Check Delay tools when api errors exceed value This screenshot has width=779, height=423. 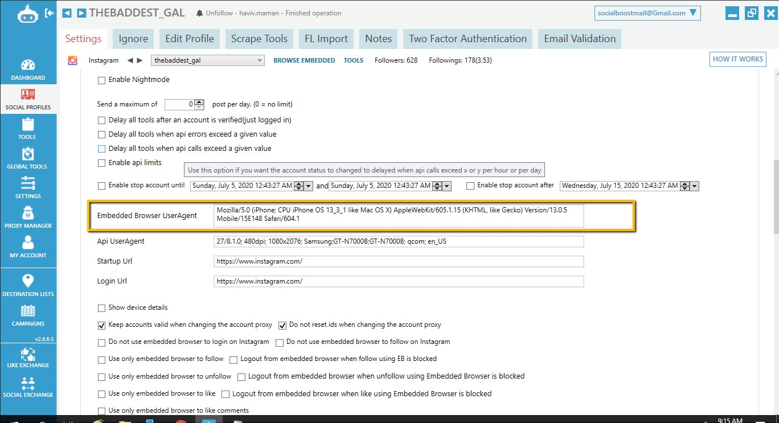pos(102,135)
